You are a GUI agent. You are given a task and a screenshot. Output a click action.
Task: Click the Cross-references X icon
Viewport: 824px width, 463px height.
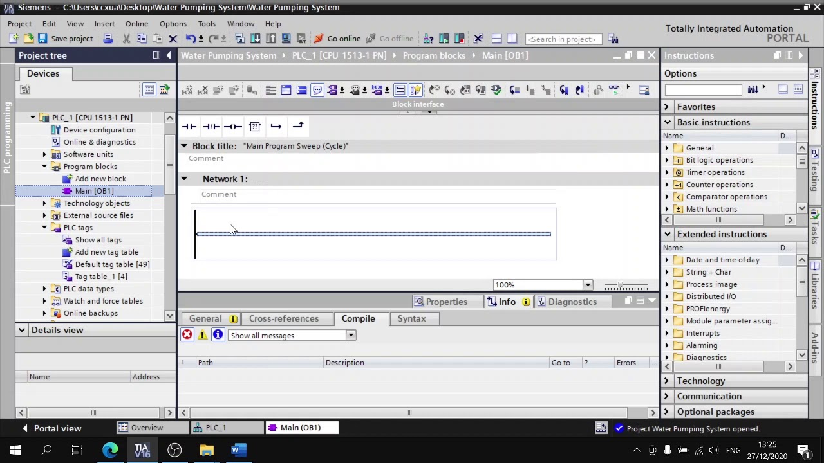coord(478,39)
